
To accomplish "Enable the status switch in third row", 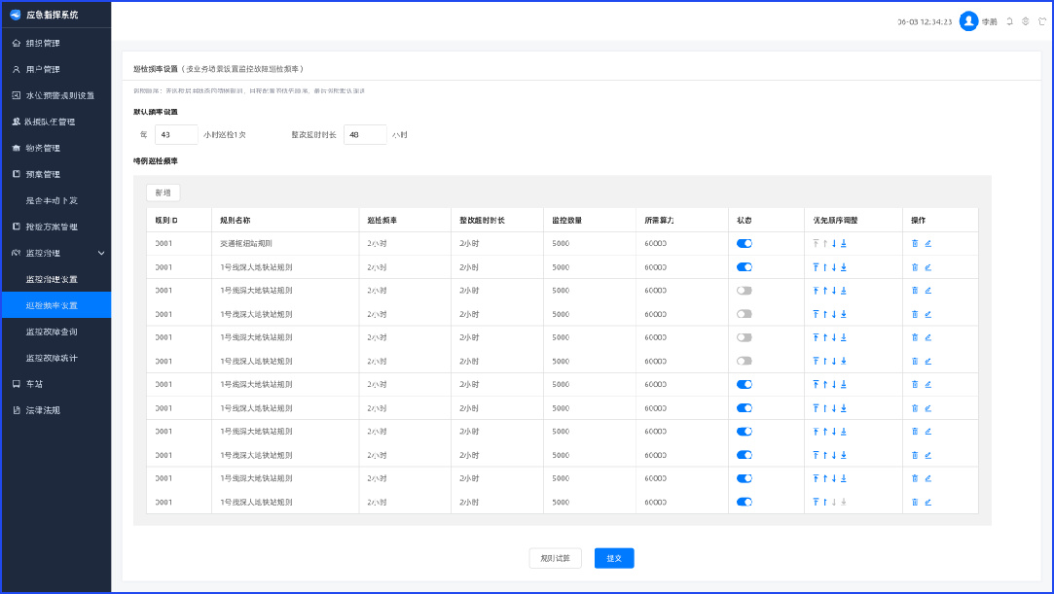I will (x=745, y=291).
